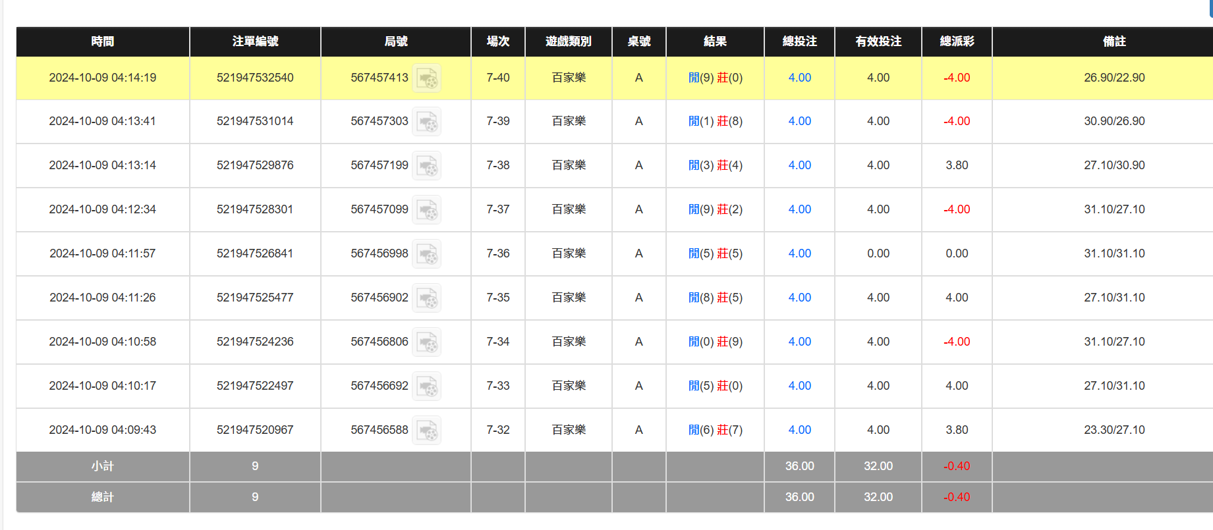Click replay icon beside round 567457099

426,210
